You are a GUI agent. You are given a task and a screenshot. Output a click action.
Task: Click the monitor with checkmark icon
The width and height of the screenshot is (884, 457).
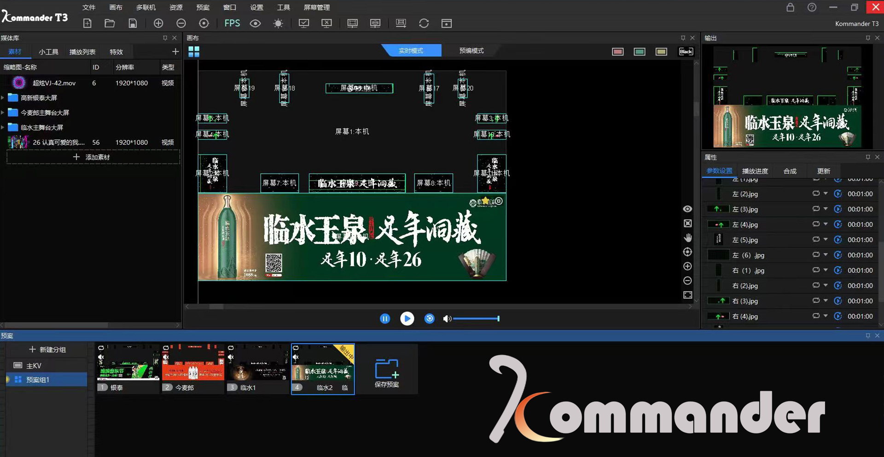click(x=304, y=23)
